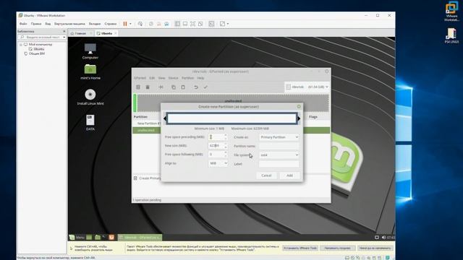Click the VMware manage snapshots icon
463x260 pixels.
(166, 24)
